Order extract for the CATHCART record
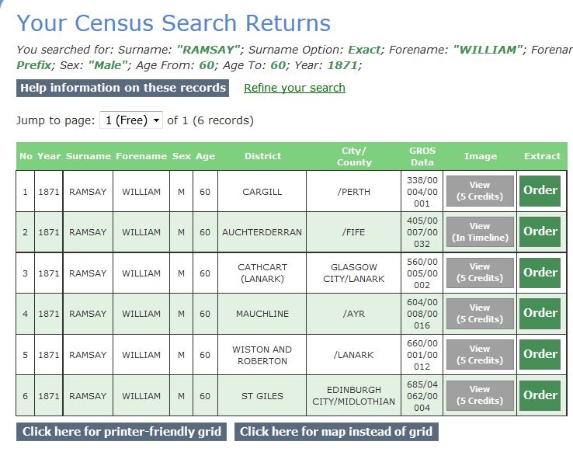This screenshot has height=452, width=573. (x=540, y=273)
